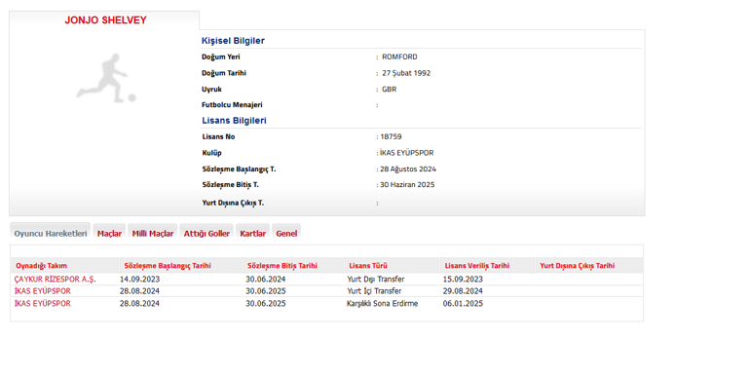Viewport: 750px width, 376px height.
Task: Click the Doğum Yeri label
Action: point(220,56)
